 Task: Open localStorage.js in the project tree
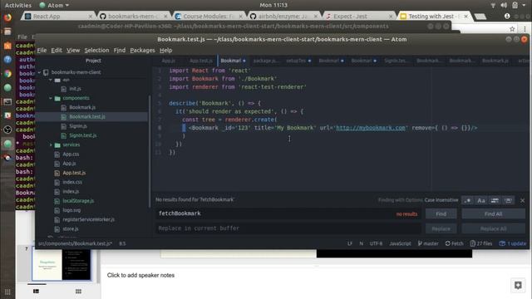click(78, 201)
